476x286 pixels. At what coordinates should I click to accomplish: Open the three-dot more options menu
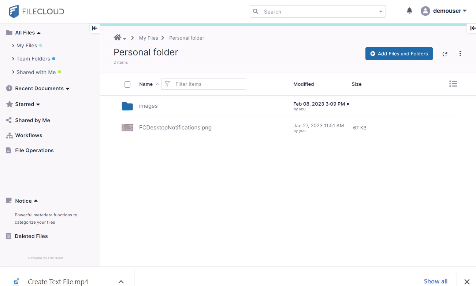click(x=460, y=54)
